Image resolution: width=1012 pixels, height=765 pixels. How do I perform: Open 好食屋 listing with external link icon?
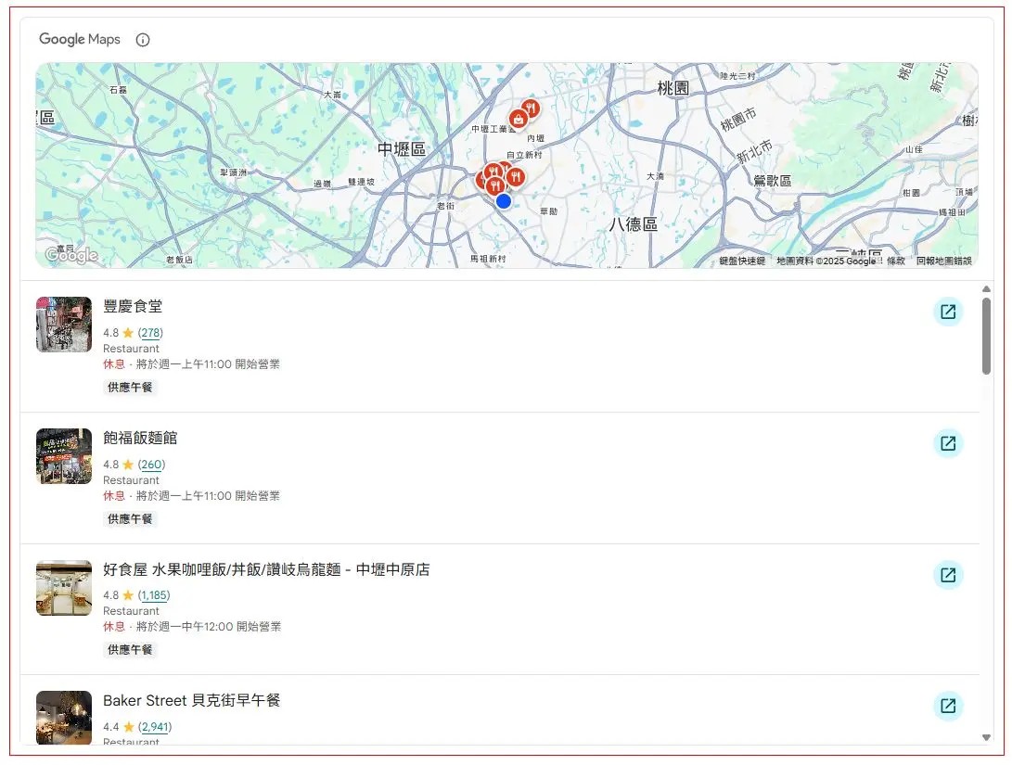coord(948,575)
